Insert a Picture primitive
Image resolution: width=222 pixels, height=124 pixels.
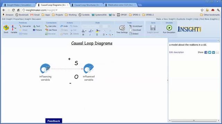(x=37, y=30)
